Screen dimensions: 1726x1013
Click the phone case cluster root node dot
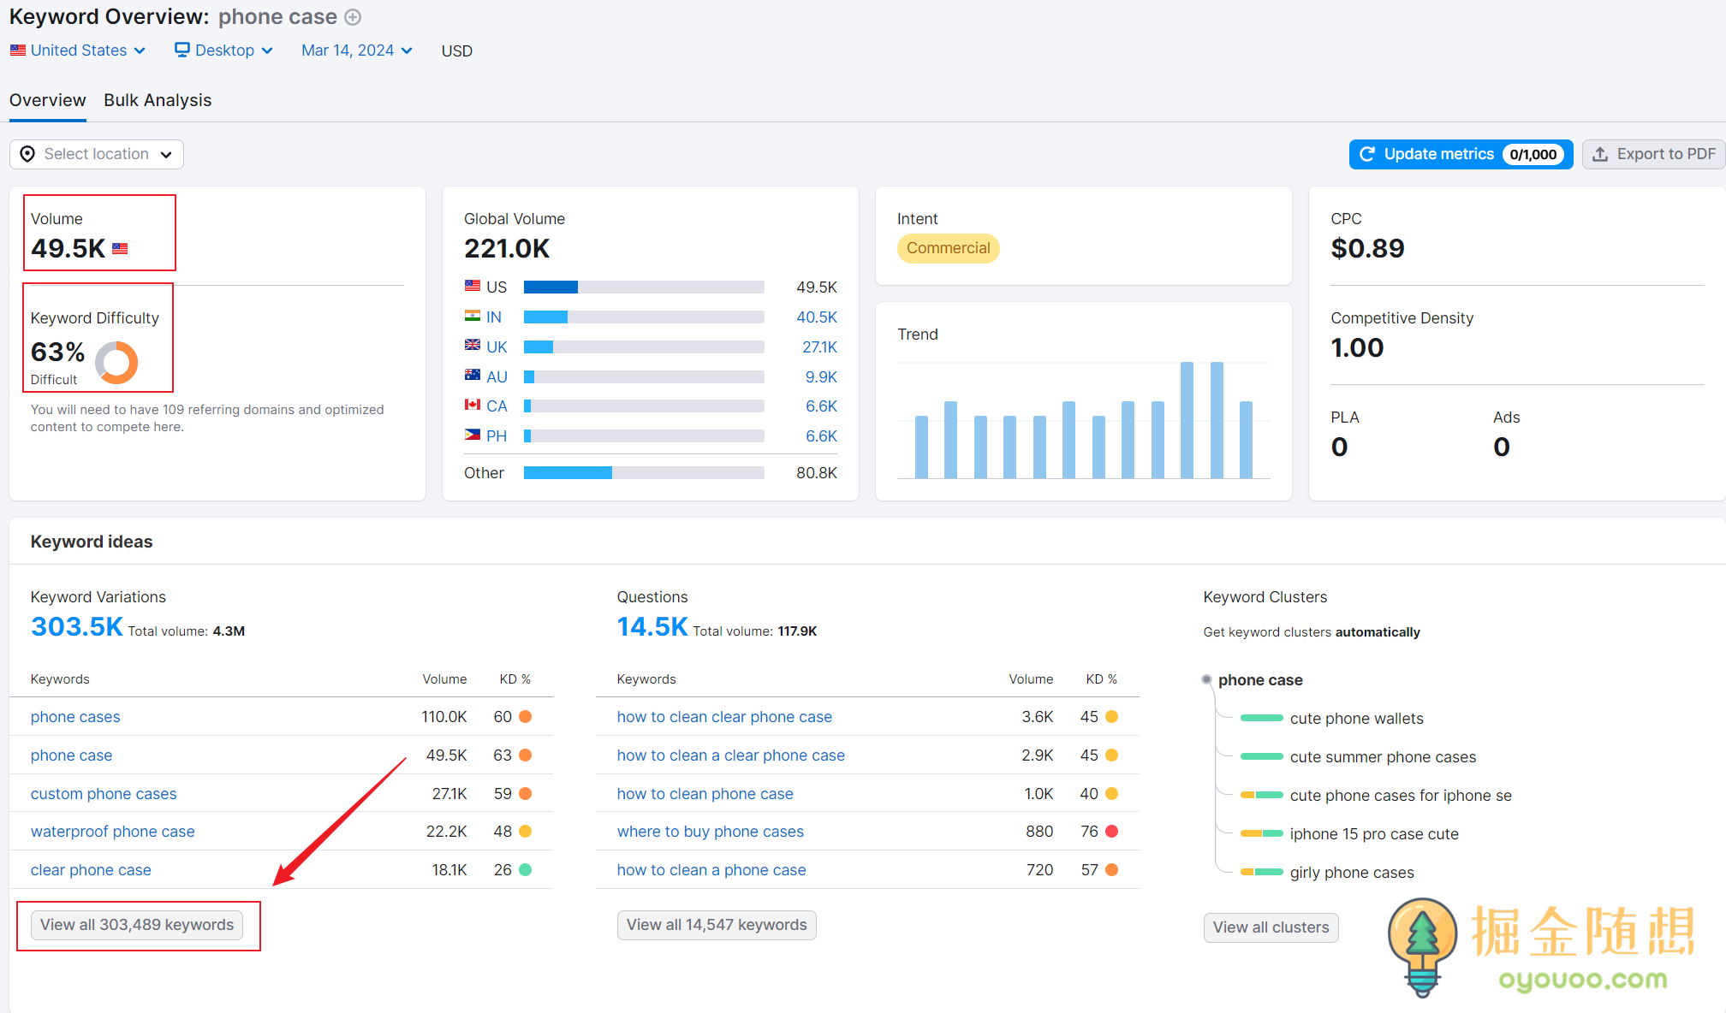(1207, 680)
